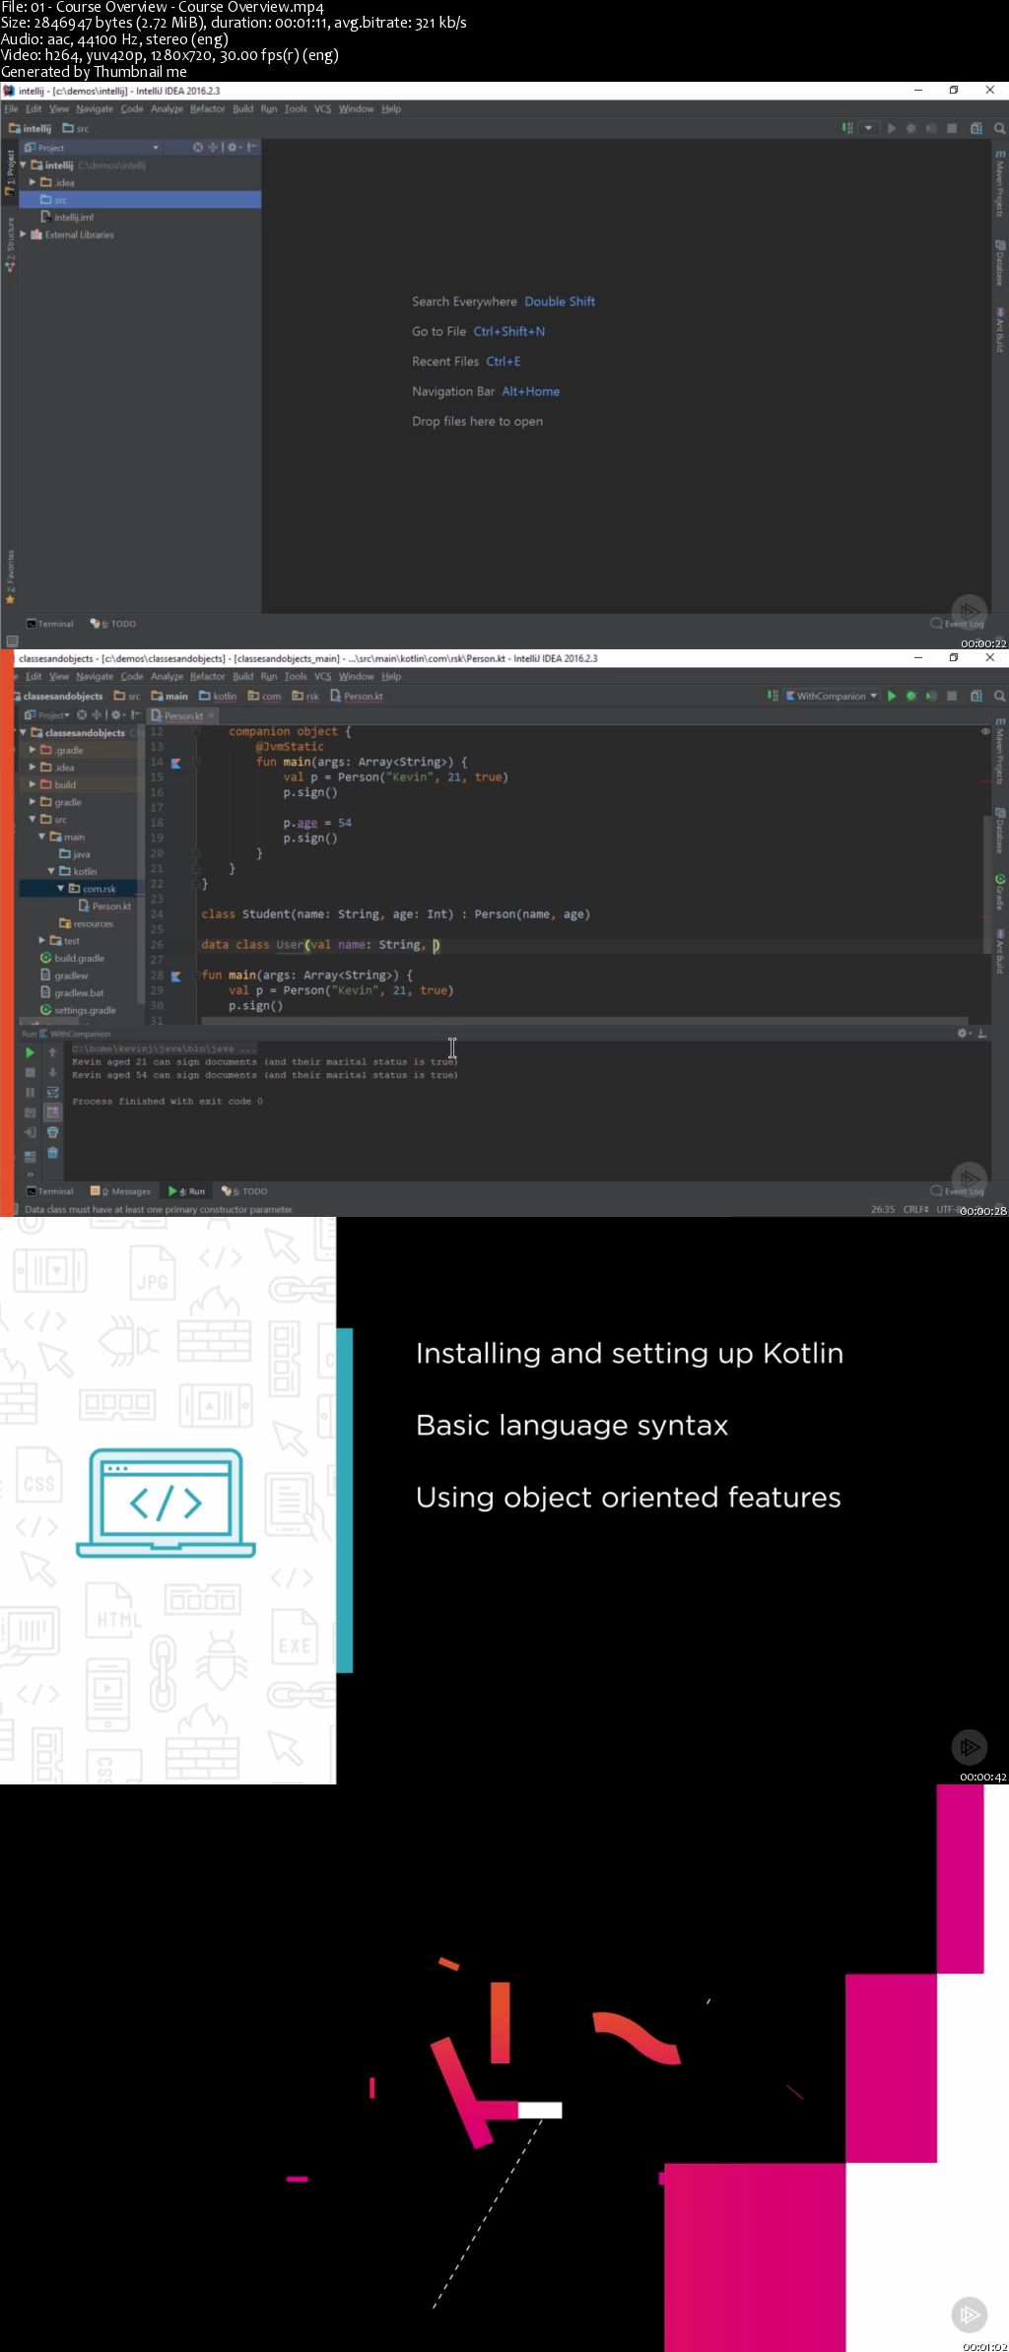
Task: Click Make Project icon in intellij window
Action: tap(847, 128)
